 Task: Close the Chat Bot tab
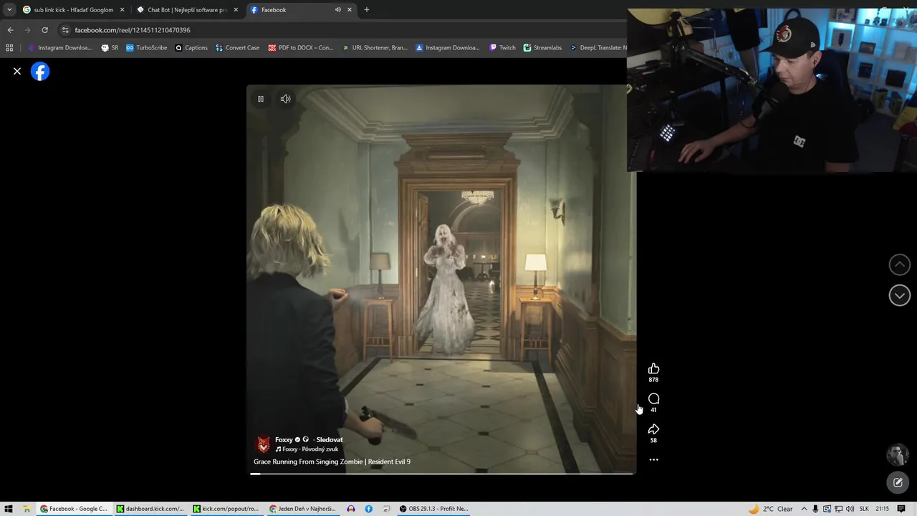pos(236,10)
